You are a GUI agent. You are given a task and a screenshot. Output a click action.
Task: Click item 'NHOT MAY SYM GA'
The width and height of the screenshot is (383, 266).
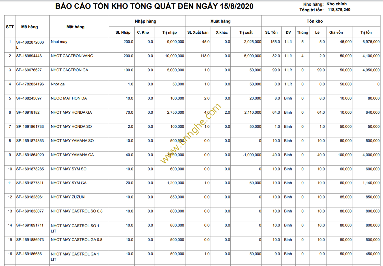(x=69, y=183)
